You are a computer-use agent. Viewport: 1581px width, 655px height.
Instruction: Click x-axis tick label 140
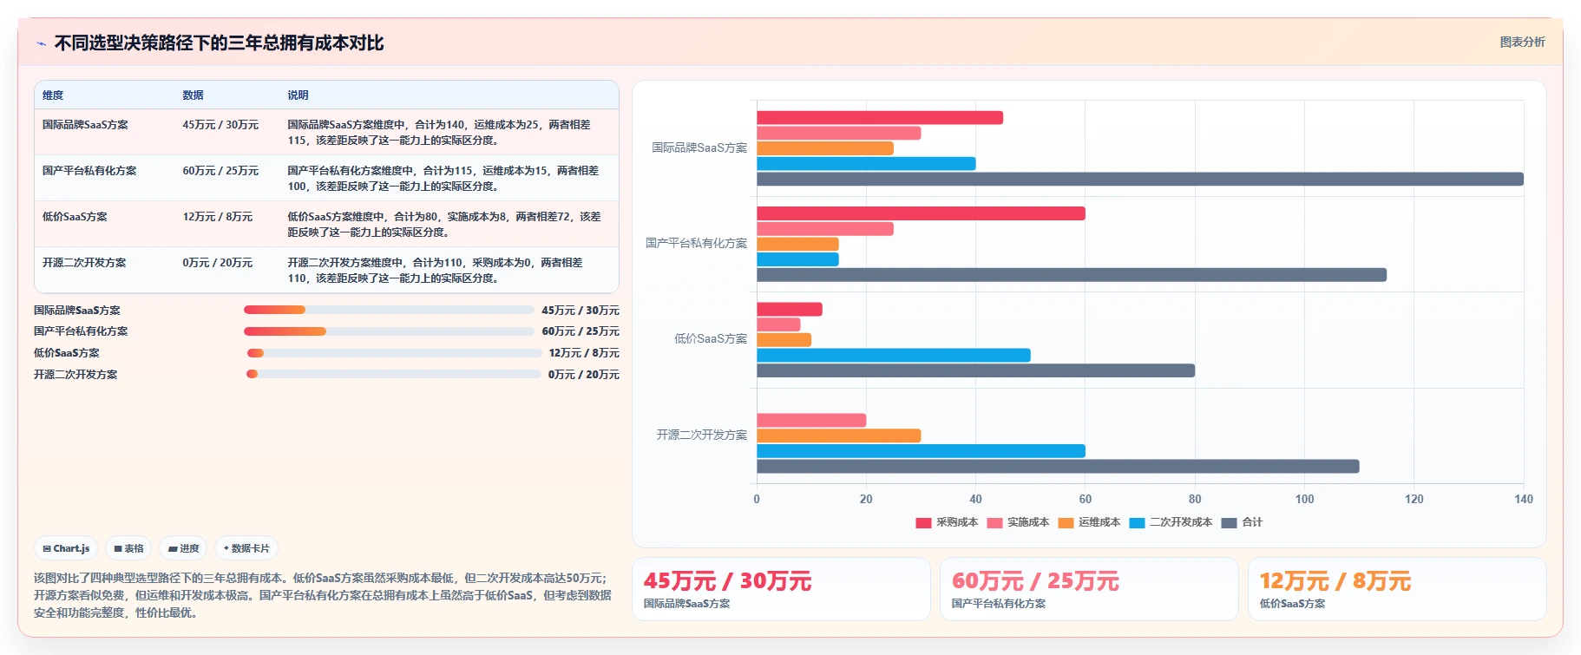point(1524,499)
